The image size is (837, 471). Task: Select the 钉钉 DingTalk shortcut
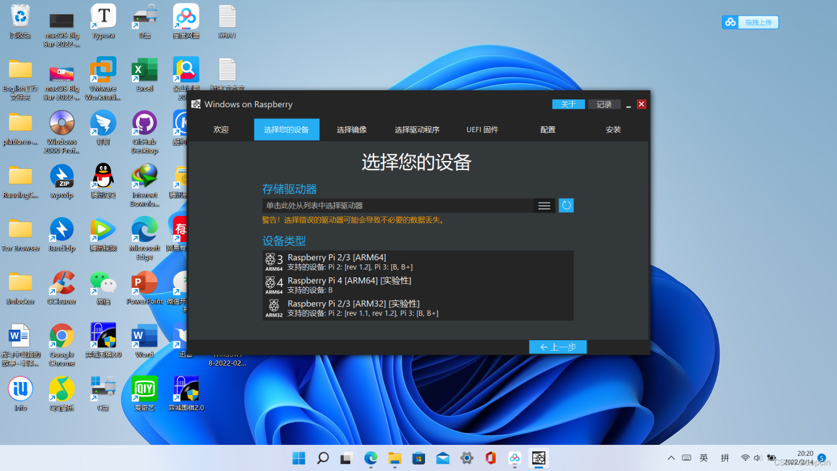coord(103,128)
